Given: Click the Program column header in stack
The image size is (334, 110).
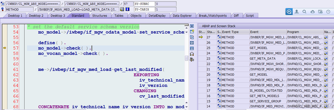Looking at the screenshot, I should pyautogui.click(x=305, y=32).
